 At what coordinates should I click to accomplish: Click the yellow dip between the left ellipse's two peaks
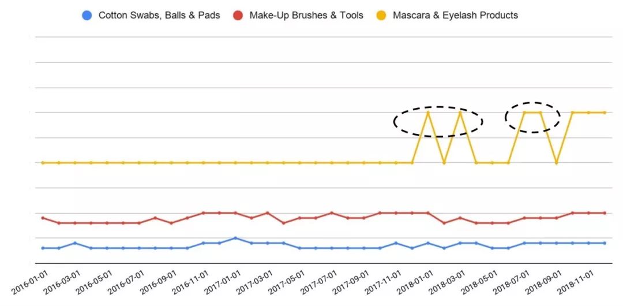pyautogui.click(x=444, y=163)
